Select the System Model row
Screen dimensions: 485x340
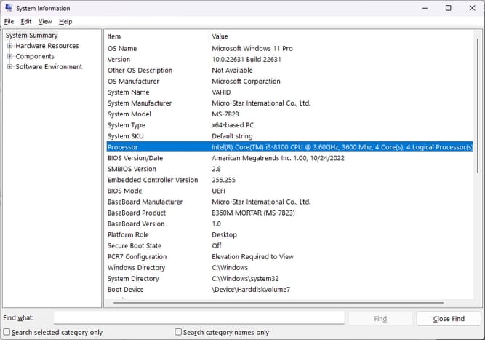click(289, 114)
